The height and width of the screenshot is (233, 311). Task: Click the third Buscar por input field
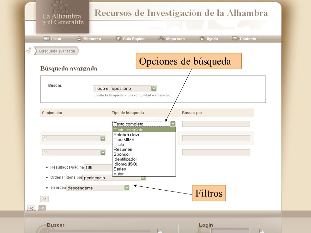216,152
